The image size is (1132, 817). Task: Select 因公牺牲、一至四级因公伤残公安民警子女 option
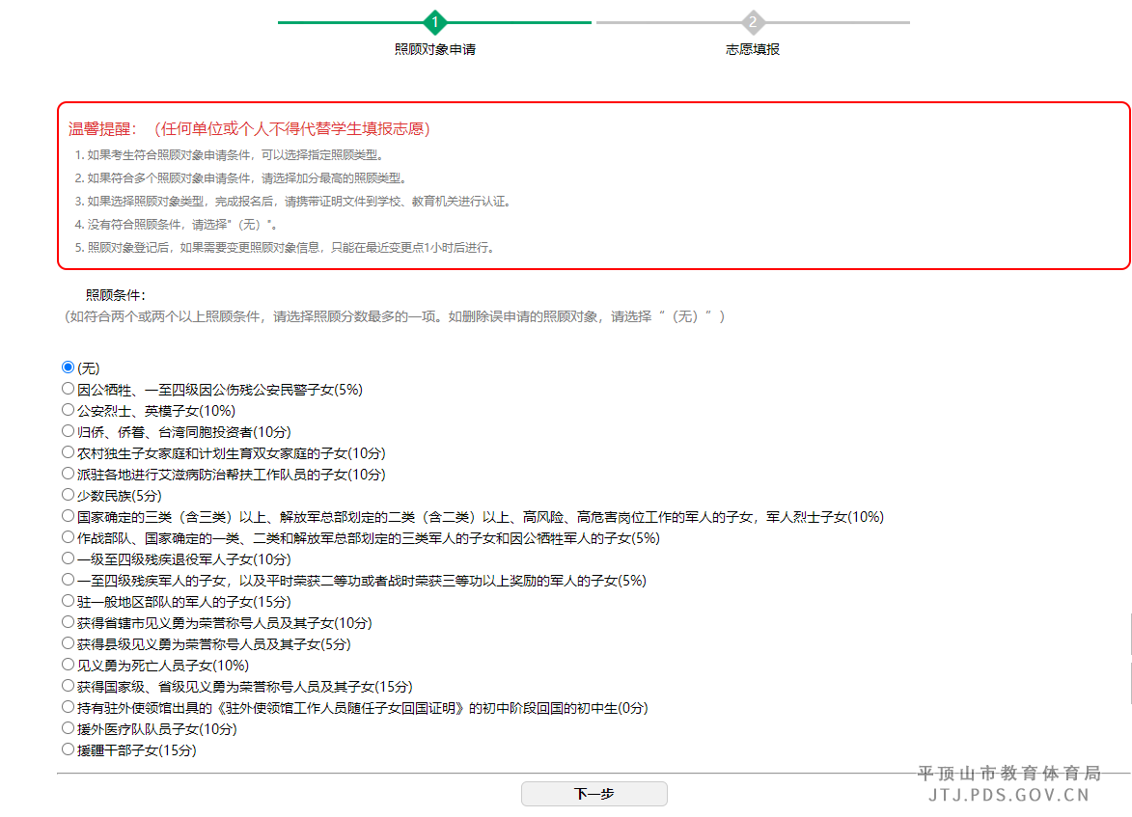[x=68, y=388]
